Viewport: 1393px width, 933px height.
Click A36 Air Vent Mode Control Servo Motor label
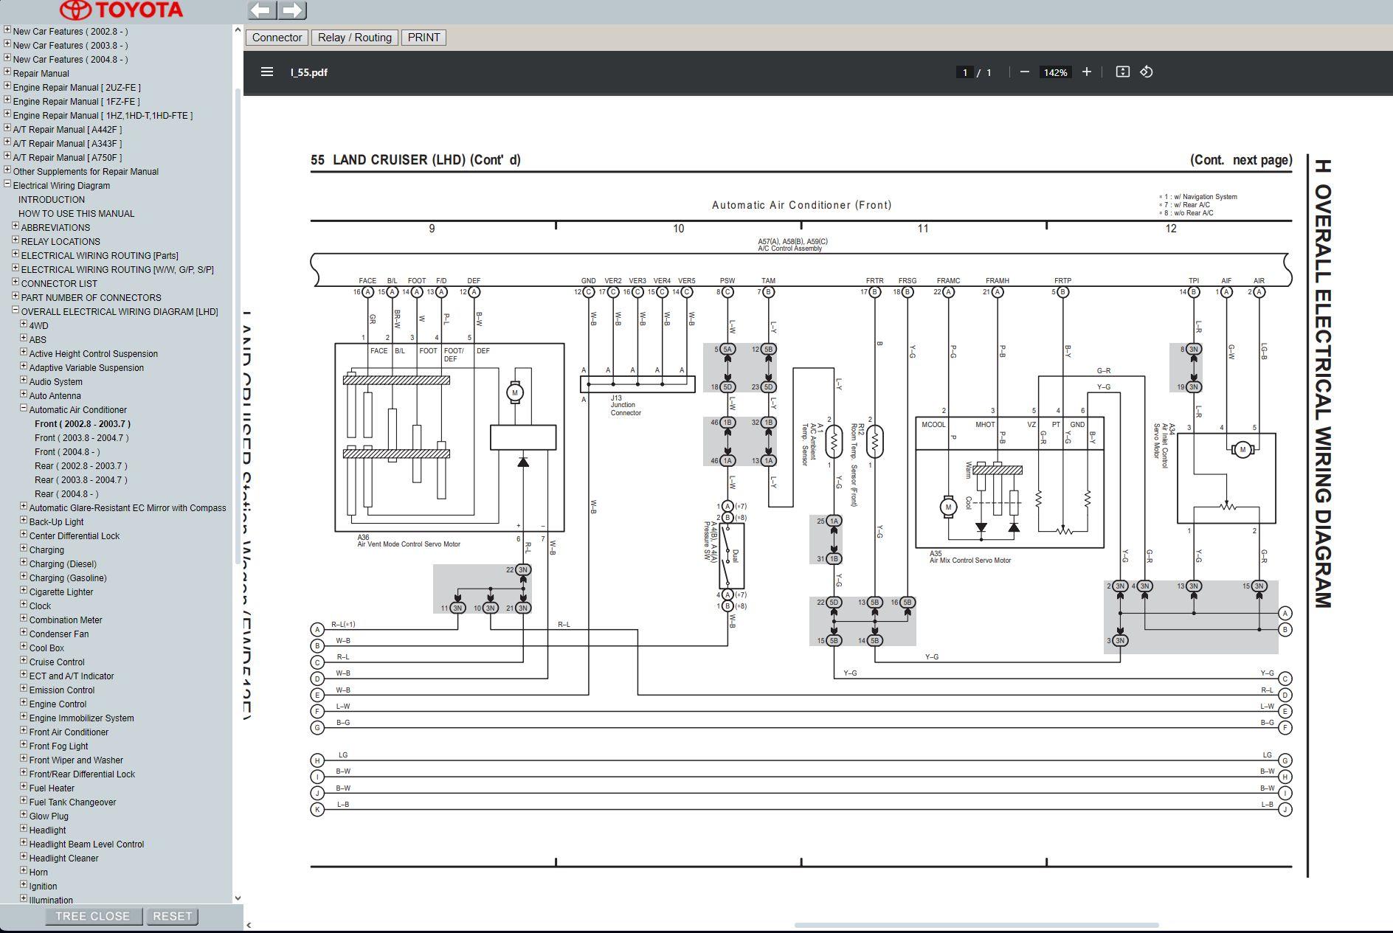click(409, 541)
